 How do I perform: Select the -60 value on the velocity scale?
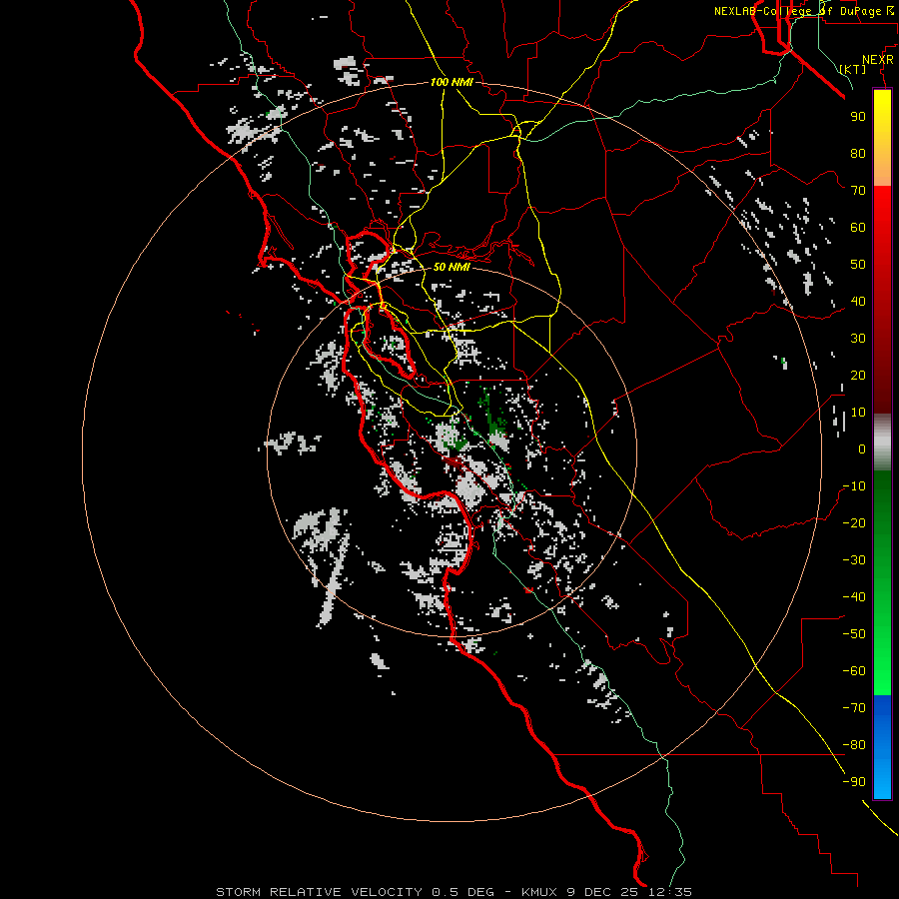[854, 671]
